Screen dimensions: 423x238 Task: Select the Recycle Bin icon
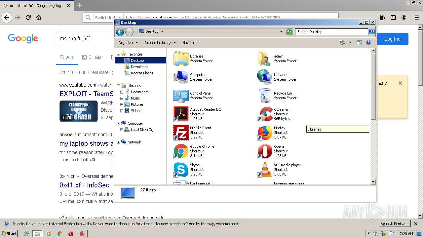pyautogui.click(x=265, y=96)
